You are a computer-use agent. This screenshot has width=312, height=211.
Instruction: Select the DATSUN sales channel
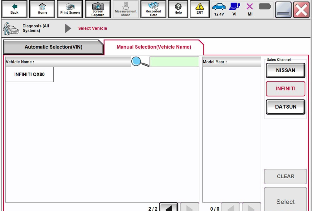(285, 107)
